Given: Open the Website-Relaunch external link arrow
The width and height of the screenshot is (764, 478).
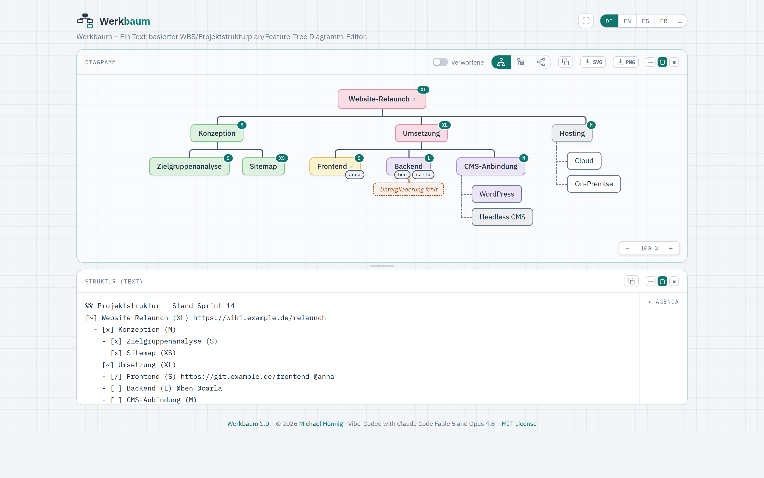Looking at the screenshot, I should pyautogui.click(x=414, y=99).
